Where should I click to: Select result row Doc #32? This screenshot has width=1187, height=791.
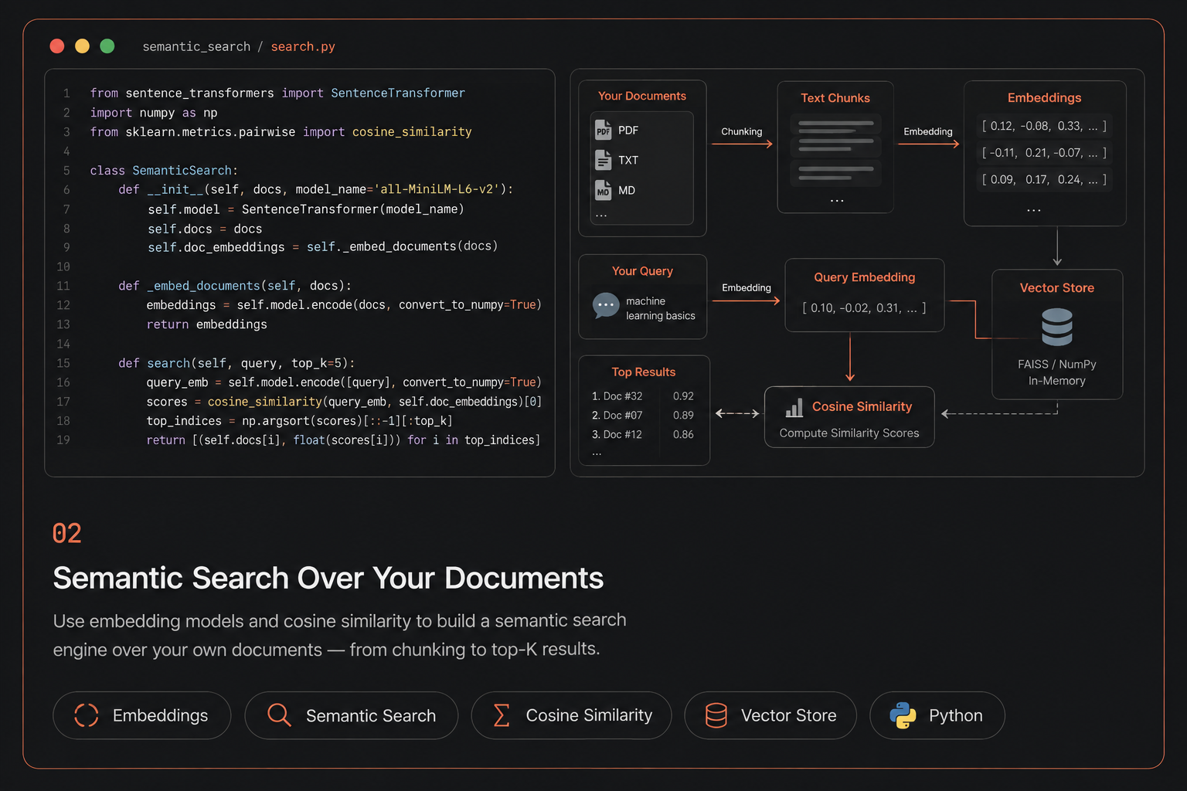click(x=643, y=396)
